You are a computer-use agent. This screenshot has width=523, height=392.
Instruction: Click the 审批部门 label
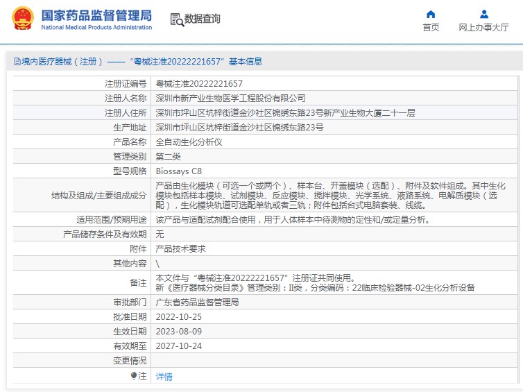click(130, 302)
